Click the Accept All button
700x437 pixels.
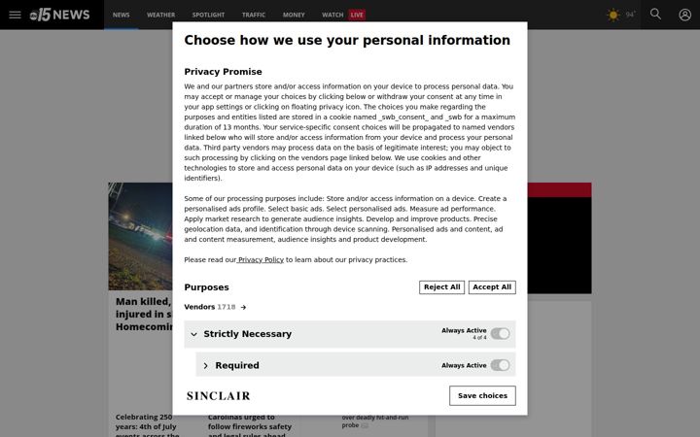[x=492, y=287]
